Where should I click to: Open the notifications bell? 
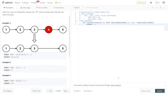(x=151, y=3)
